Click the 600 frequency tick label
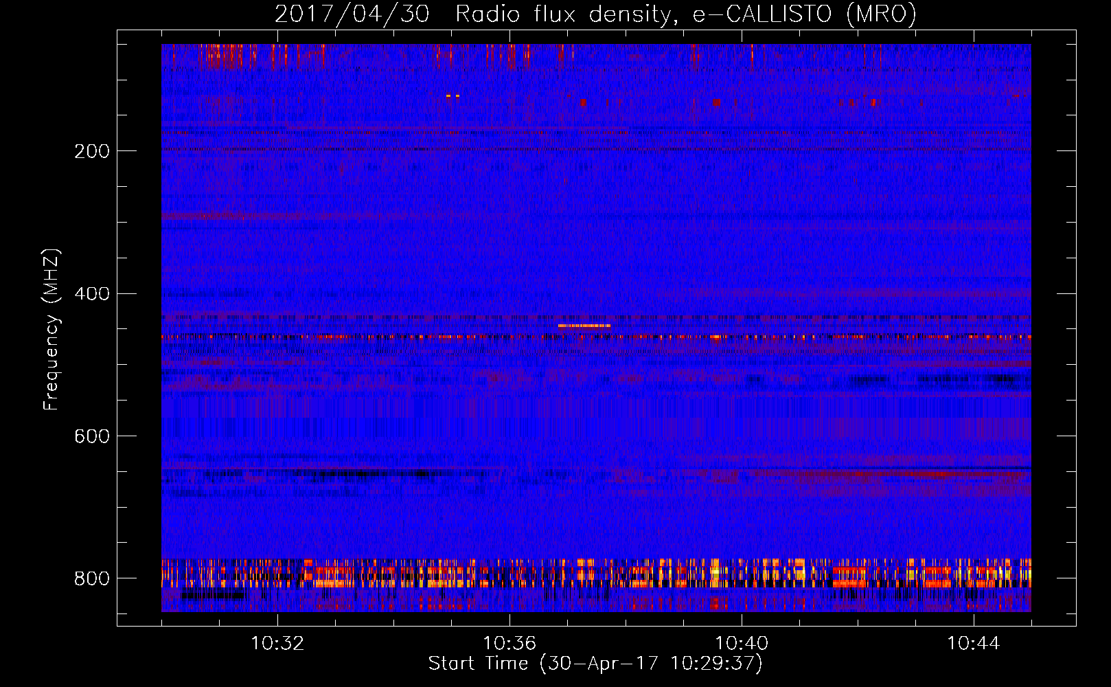This screenshot has width=1111, height=687. pyautogui.click(x=92, y=436)
